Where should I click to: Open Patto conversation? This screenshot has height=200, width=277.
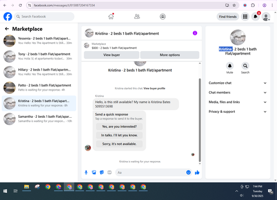coord(39,88)
